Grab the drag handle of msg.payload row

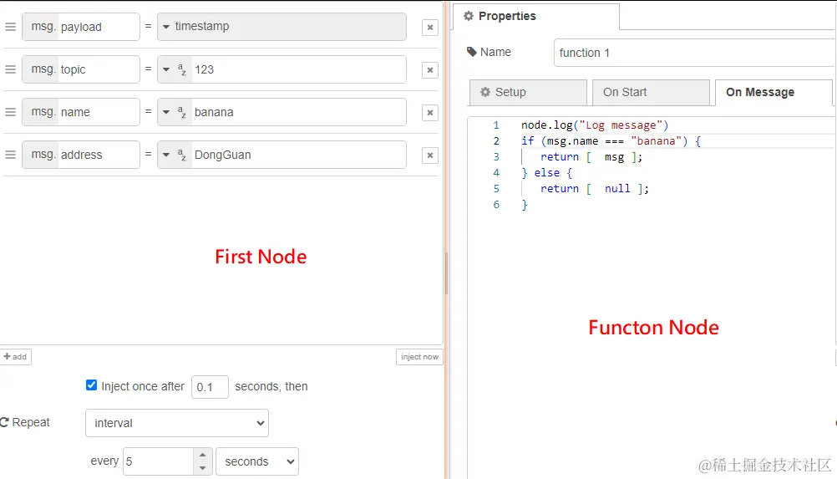click(x=10, y=27)
